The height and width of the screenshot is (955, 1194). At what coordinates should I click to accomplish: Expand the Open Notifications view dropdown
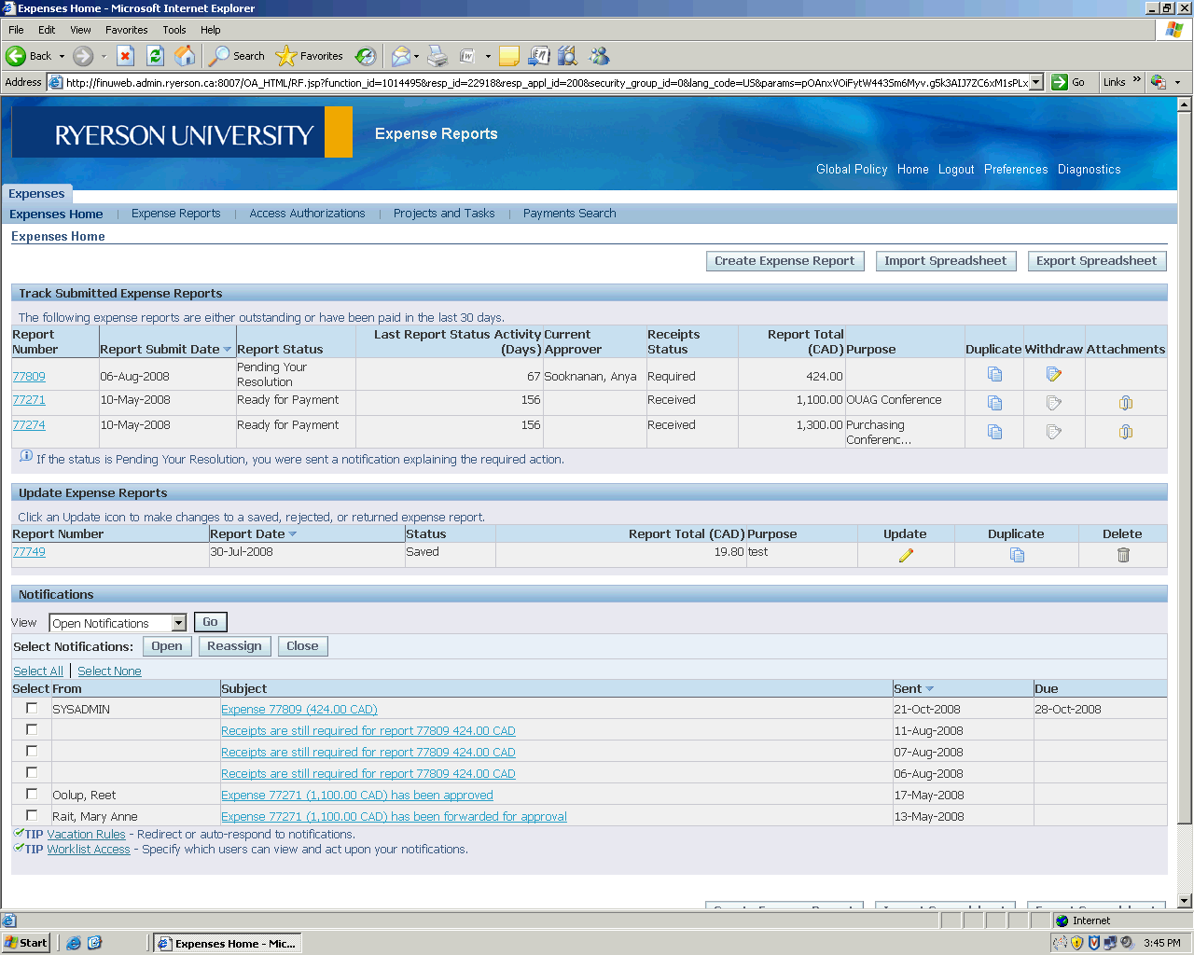point(179,623)
